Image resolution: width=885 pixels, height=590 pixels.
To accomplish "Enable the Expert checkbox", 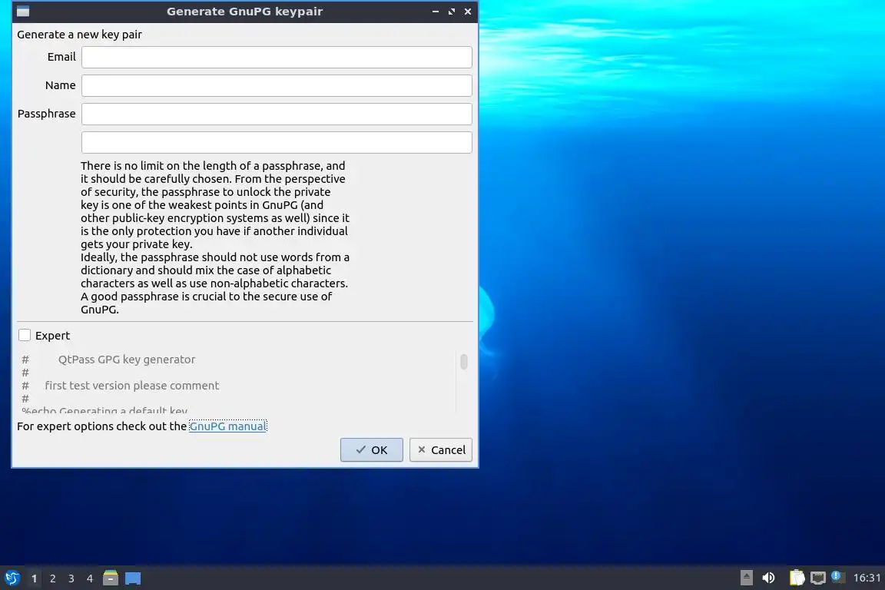I will click(x=25, y=336).
